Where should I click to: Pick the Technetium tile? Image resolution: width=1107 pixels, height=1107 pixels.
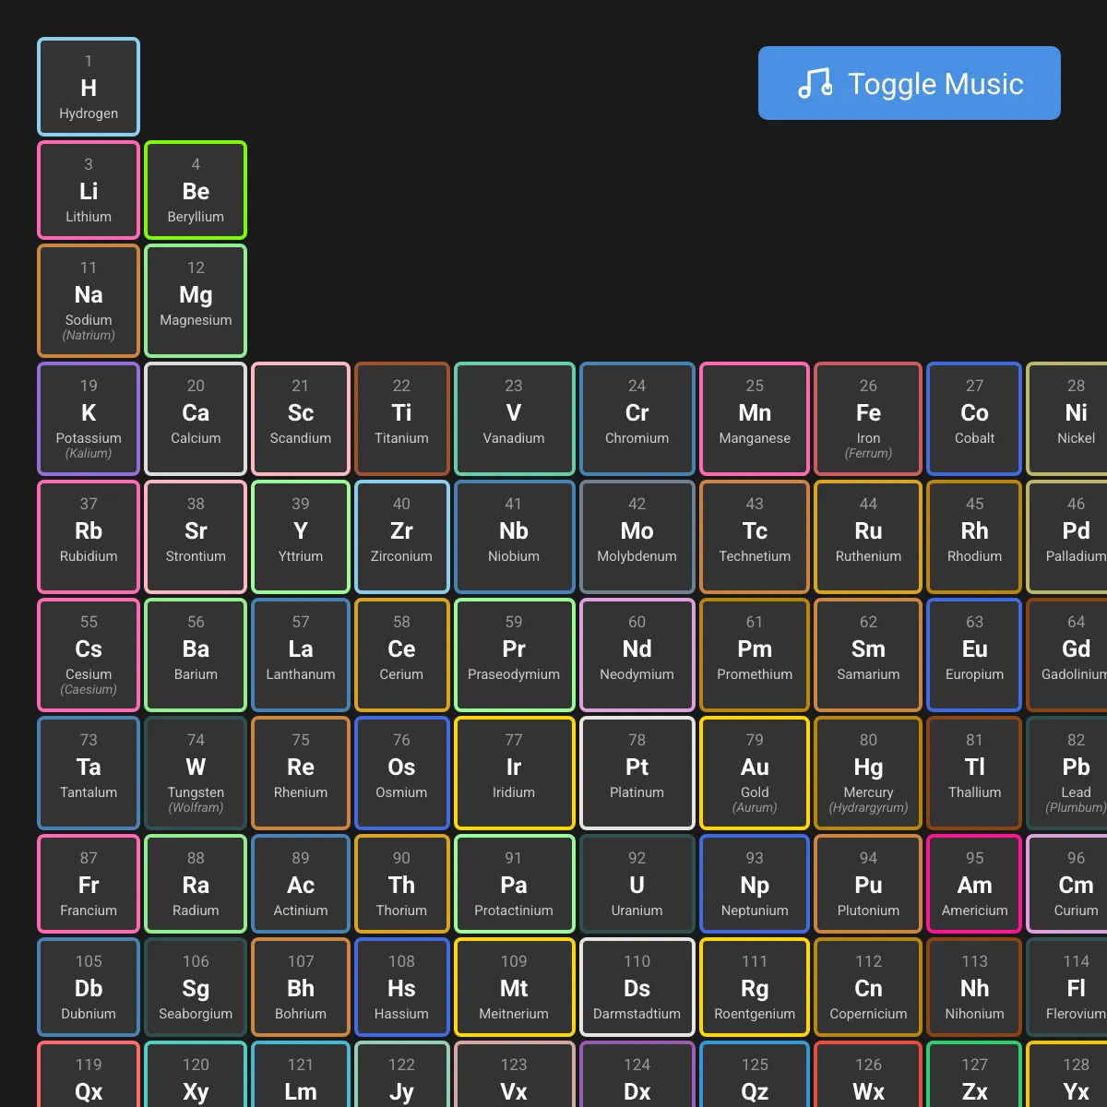pos(755,537)
